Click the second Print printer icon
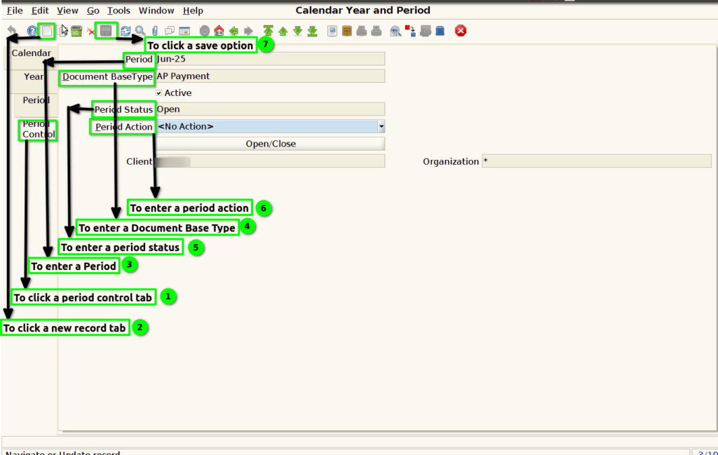 [x=377, y=31]
